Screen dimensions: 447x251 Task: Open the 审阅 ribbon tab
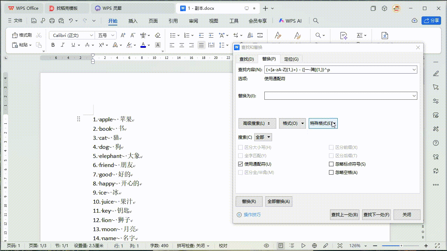tap(193, 21)
